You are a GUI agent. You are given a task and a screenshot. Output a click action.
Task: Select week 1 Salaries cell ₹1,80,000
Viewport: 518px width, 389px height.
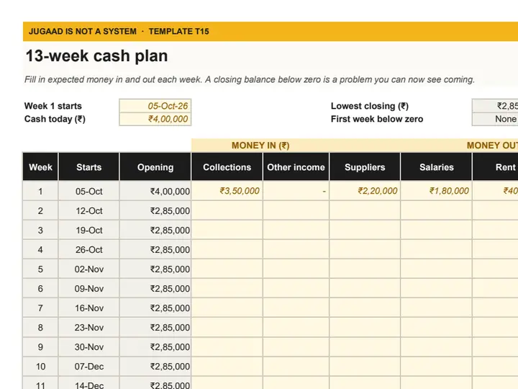(437, 191)
